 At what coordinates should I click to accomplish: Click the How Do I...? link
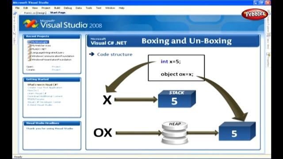pyautogui.click(x=36, y=91)
